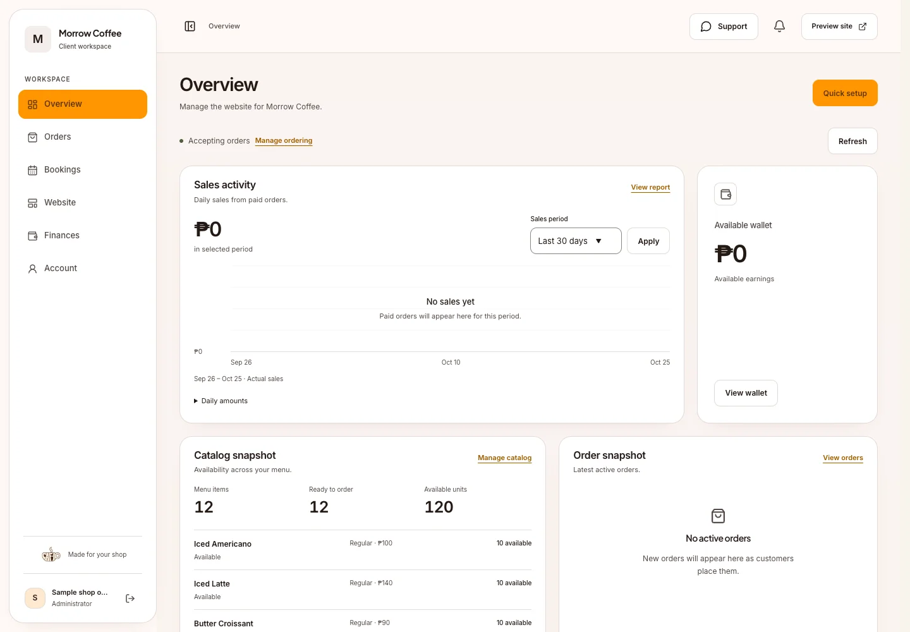Click the Sample shop user avatar

[x=35, y=598]
